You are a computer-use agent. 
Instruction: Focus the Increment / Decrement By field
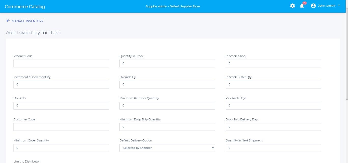(x=61, y=84)
